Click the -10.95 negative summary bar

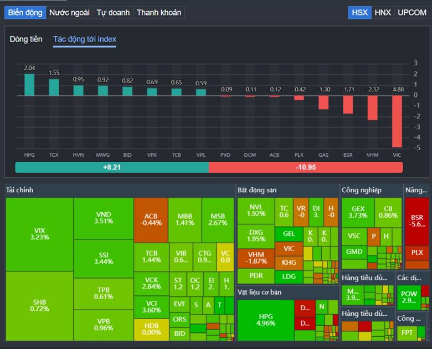pos(306,167)
